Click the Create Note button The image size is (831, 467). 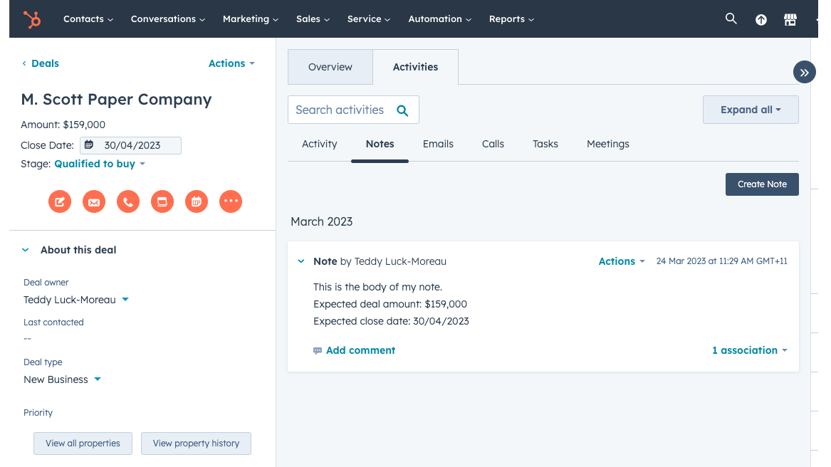pyautogui.click(x=762, y=184)
